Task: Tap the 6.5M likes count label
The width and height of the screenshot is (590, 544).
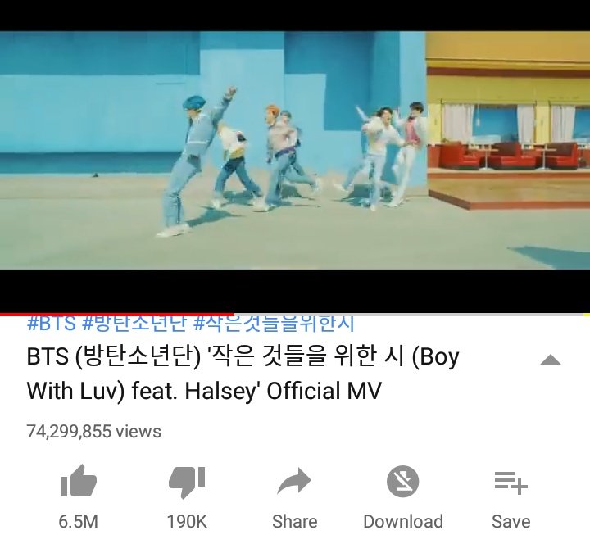Action: click(79, 522)
